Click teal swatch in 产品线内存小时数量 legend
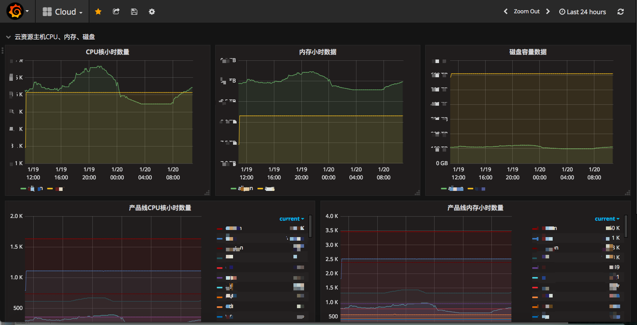This screenshot has width=637, height=325. tap(535, 258)
